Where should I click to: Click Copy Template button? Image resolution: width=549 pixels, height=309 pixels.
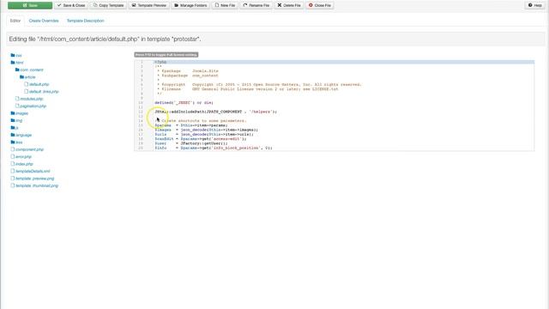(109, 5)
